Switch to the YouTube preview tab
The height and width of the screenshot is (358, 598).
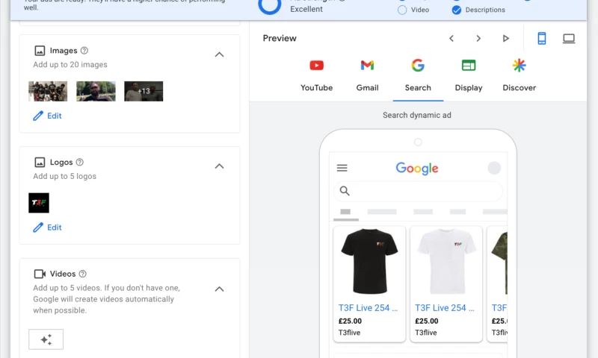pyautogui.click(x=316, y=66)
